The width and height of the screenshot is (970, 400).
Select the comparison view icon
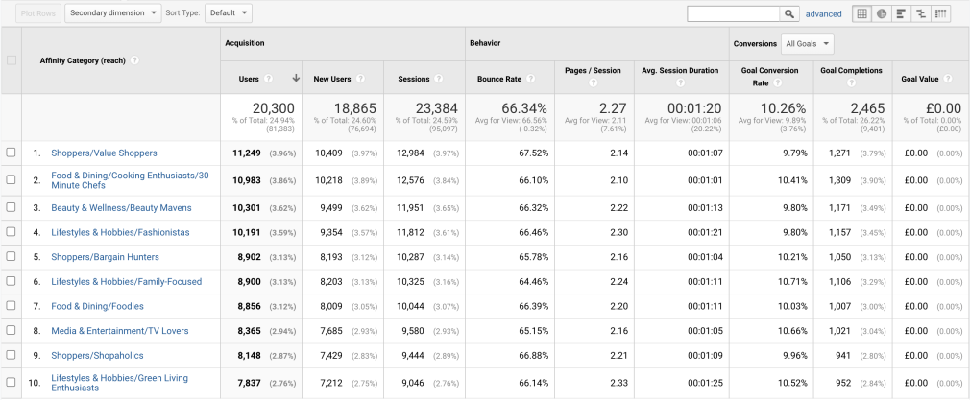point(921,13)
